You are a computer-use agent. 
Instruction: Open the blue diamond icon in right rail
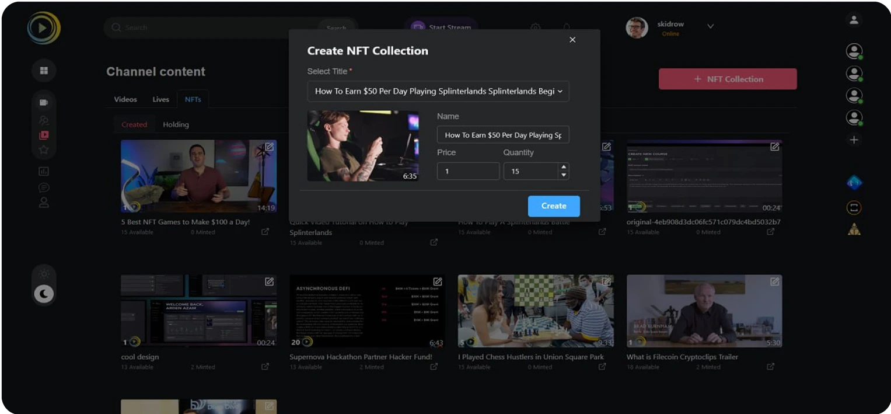click(x=854, y=183)
